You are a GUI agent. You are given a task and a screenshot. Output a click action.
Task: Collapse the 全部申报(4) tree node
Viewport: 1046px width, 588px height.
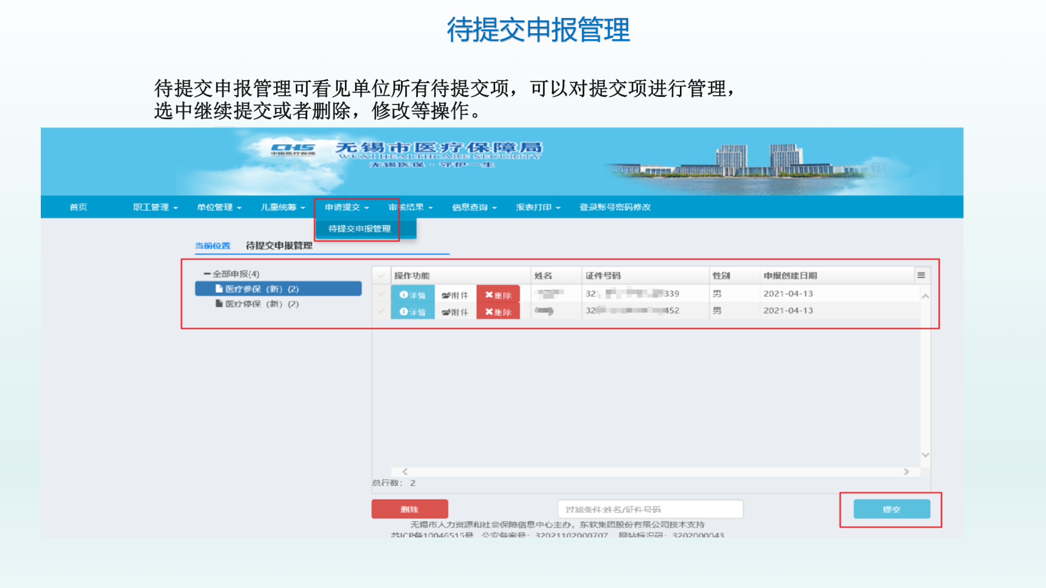(207, 274)
